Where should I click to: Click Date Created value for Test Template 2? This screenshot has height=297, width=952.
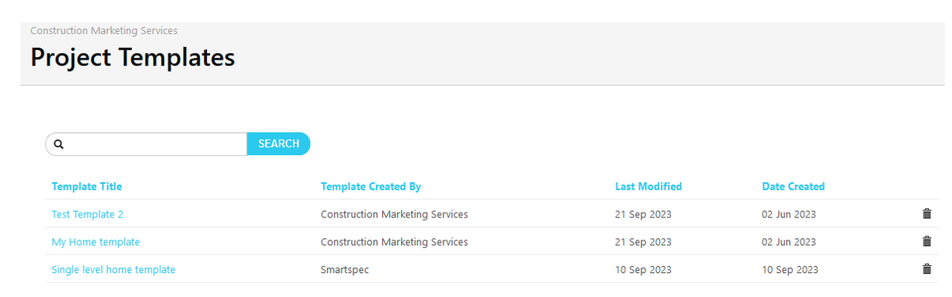(789, 214)
